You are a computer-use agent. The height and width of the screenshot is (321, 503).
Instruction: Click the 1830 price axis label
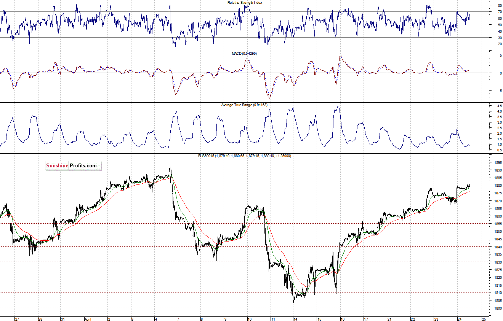(x=498, y=262)
